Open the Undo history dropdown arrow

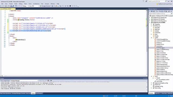pos(18,6)
